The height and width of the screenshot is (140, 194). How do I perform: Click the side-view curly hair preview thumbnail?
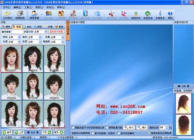click(x=184, y=104)
